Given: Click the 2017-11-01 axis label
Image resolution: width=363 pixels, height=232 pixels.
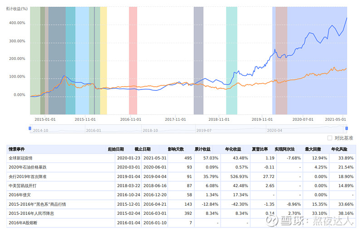Looking at the screenshot, I should tap(175, 119).
